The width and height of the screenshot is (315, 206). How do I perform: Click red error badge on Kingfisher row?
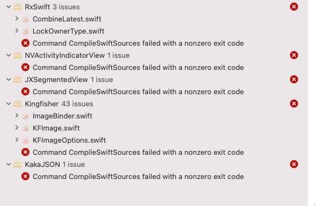pyautogui.click(x=293, y=104)
